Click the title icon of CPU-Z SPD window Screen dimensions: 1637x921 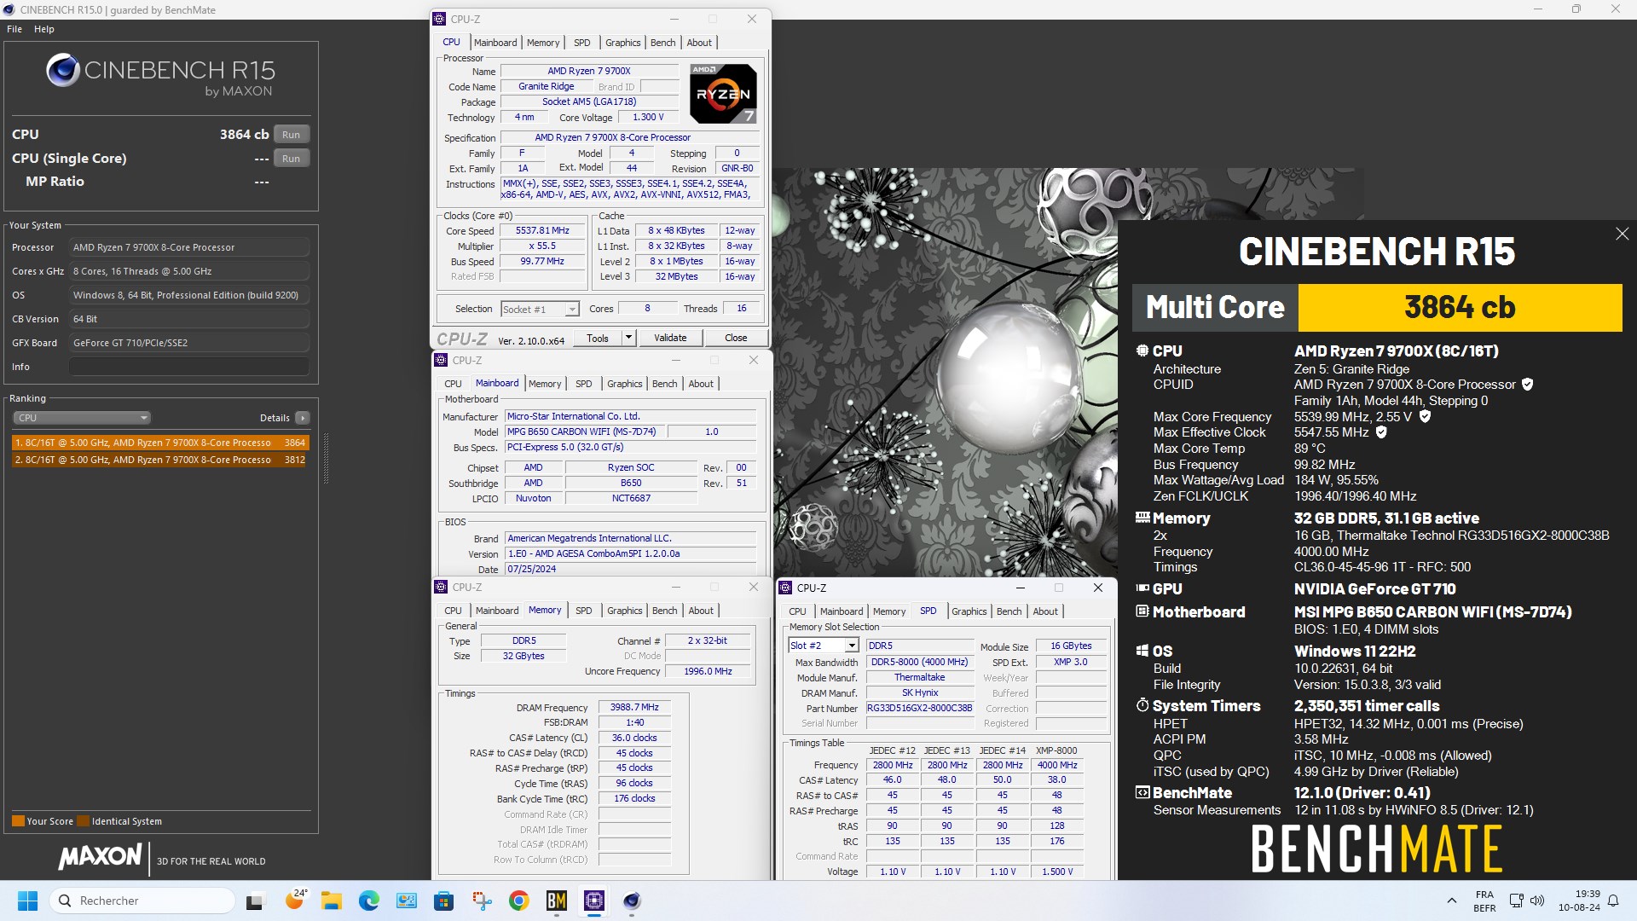pyautogui.click(x=785, y=588)
